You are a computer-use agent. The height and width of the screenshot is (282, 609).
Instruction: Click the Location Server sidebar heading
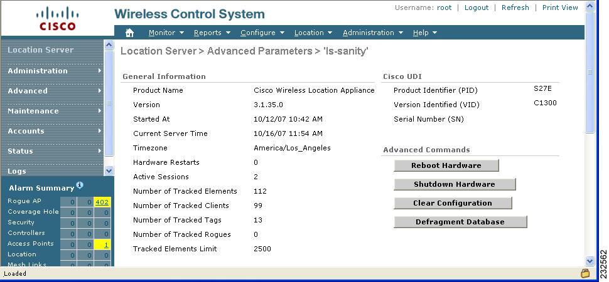(40, 50)
